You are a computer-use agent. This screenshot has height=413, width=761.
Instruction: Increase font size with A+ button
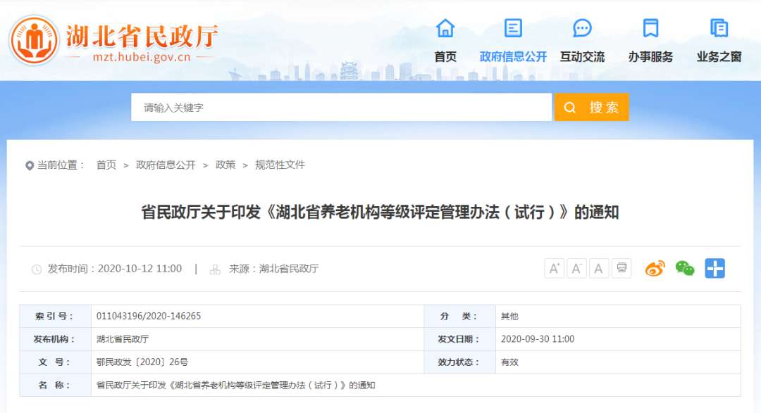(555, 268)
